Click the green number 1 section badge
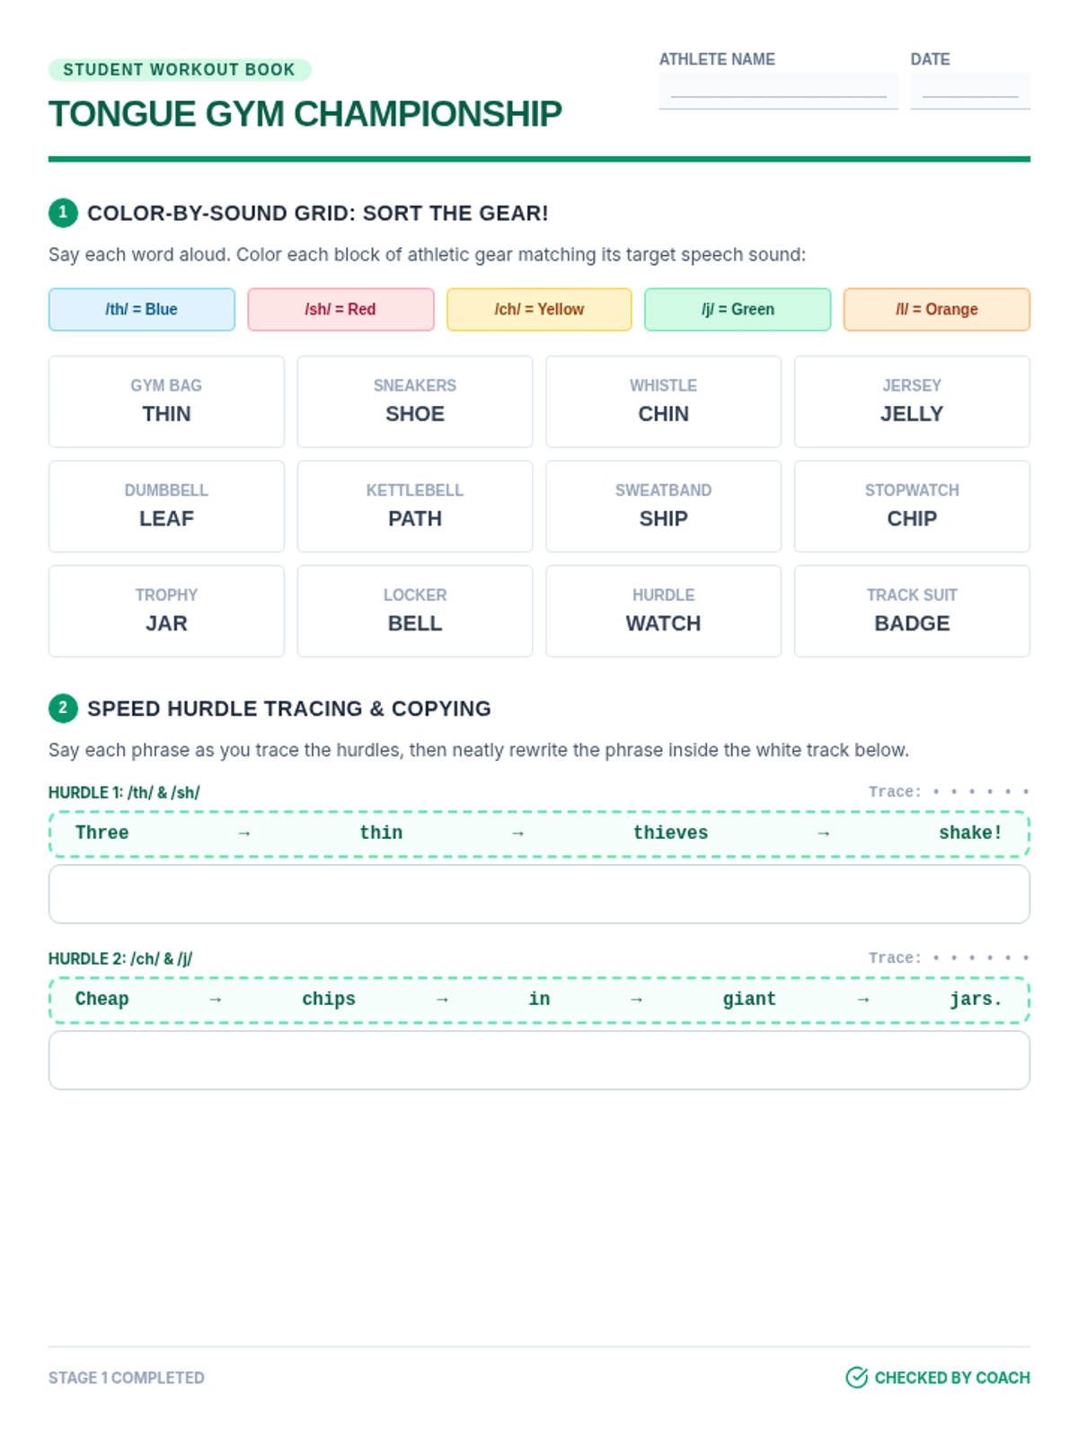This screenshot has width=1078, height=1437. (63, 213)
